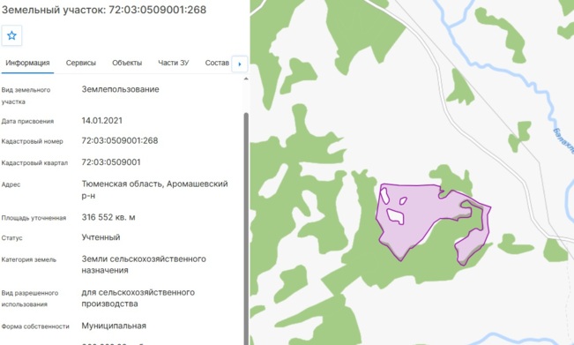Switch to the Объекты tab

127,63
